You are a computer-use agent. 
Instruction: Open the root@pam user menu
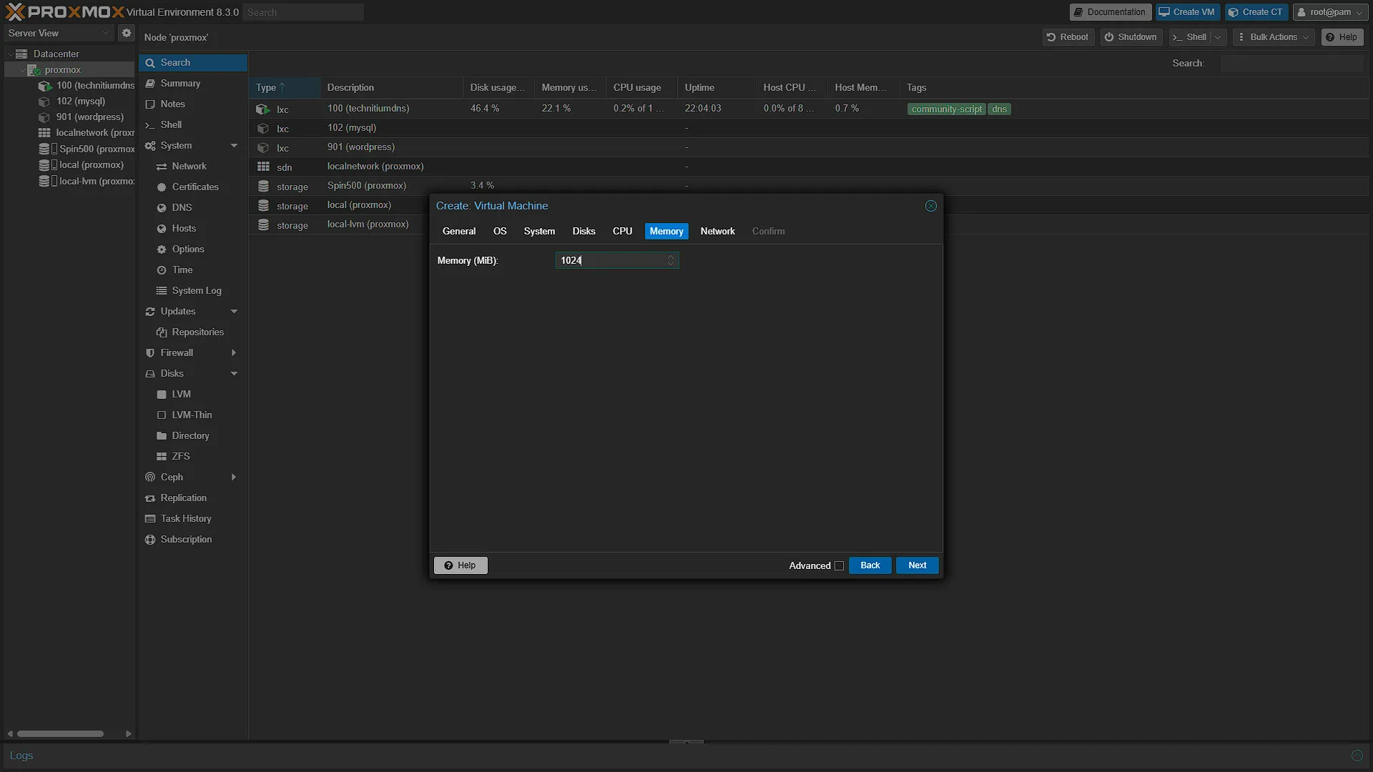[x=1330, y=12]
